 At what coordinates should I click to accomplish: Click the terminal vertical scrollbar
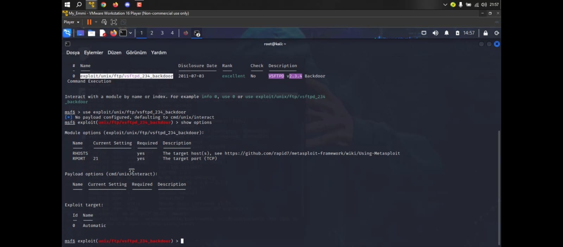(x=499, y=187)
